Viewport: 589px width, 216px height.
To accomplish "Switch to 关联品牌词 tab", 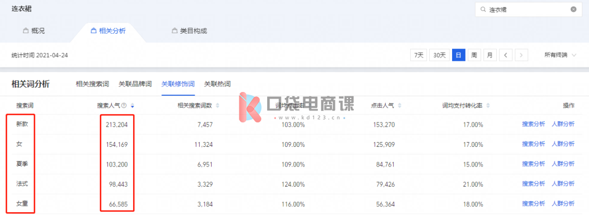I will point(135,84).
